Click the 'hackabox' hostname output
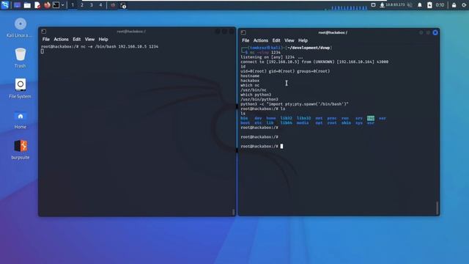The image size is (469, 264). coord(250,81)
